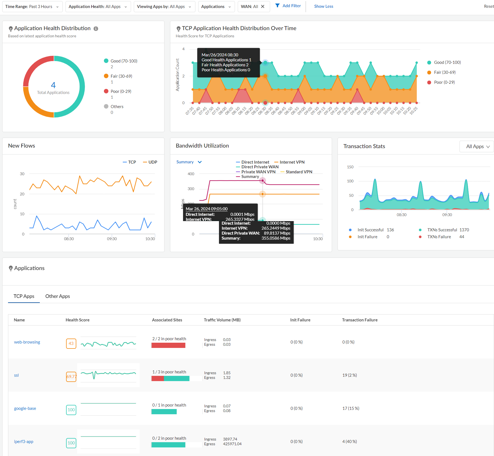494x456 pixels.
Task: Click the web-browsing health score badge 43
Action: tap(71, 344)
